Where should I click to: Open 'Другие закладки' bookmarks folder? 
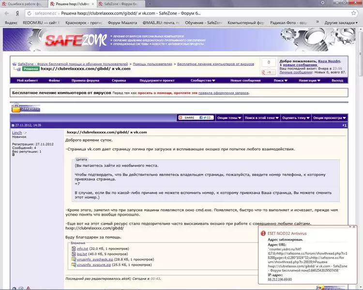[x=341, y=23]
